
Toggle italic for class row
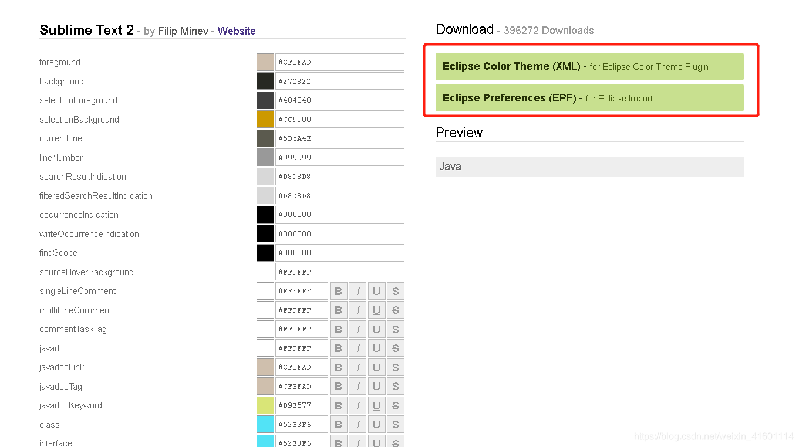coord(358,425)
